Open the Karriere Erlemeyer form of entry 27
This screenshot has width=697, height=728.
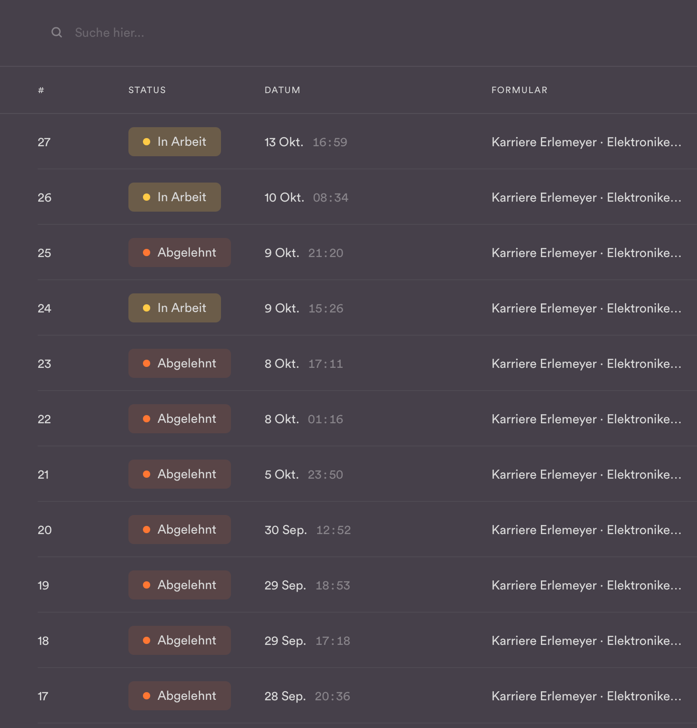[586, 142]
